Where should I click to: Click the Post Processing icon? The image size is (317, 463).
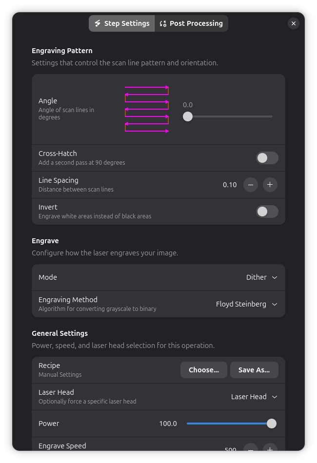coord(163,23)
